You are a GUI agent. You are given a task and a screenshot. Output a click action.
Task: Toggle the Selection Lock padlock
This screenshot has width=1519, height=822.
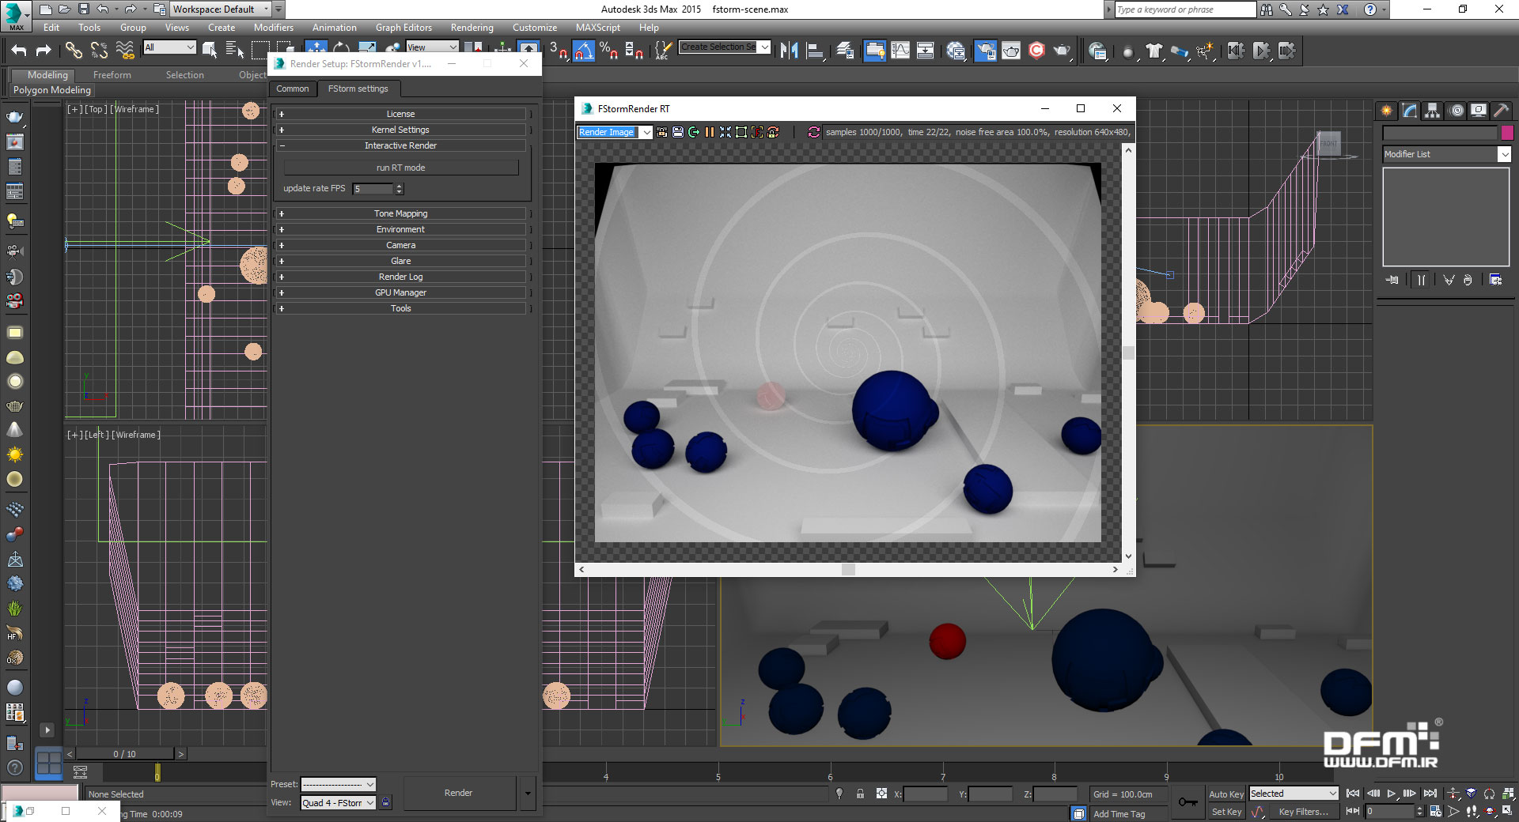pyautogui.click(x=860, y=794)
